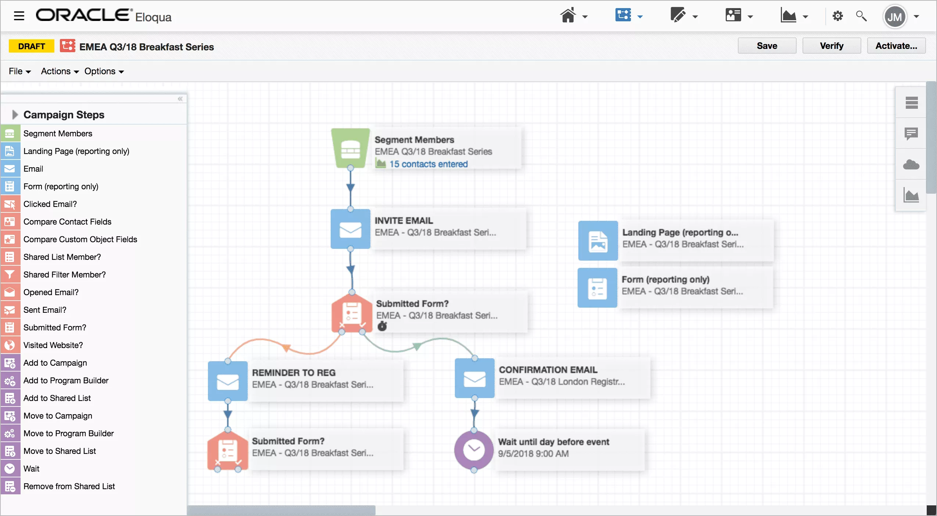Image resolution: width=937 pixels, height=516 pixels.
Task: Click the Activate... button
Action: (x=896, y=46)
